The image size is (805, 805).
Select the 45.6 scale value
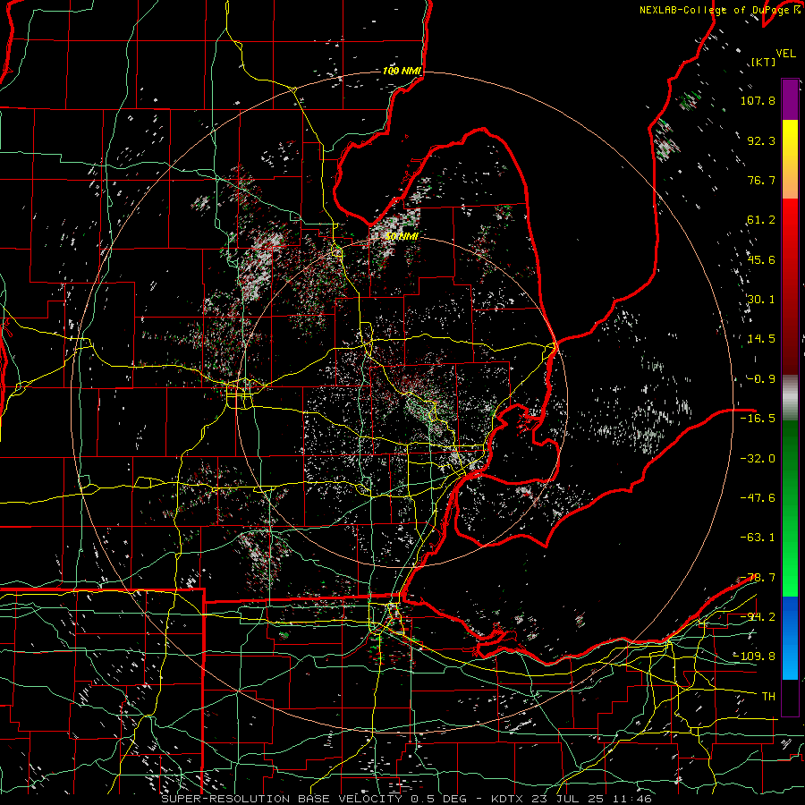tap(761, 259)
